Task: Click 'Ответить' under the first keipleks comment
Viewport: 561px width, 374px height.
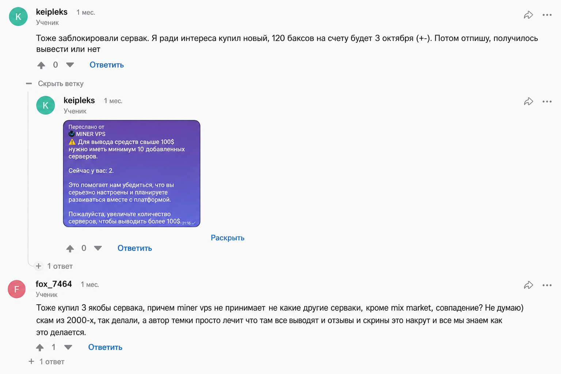Action: click(x=107, y=65)
